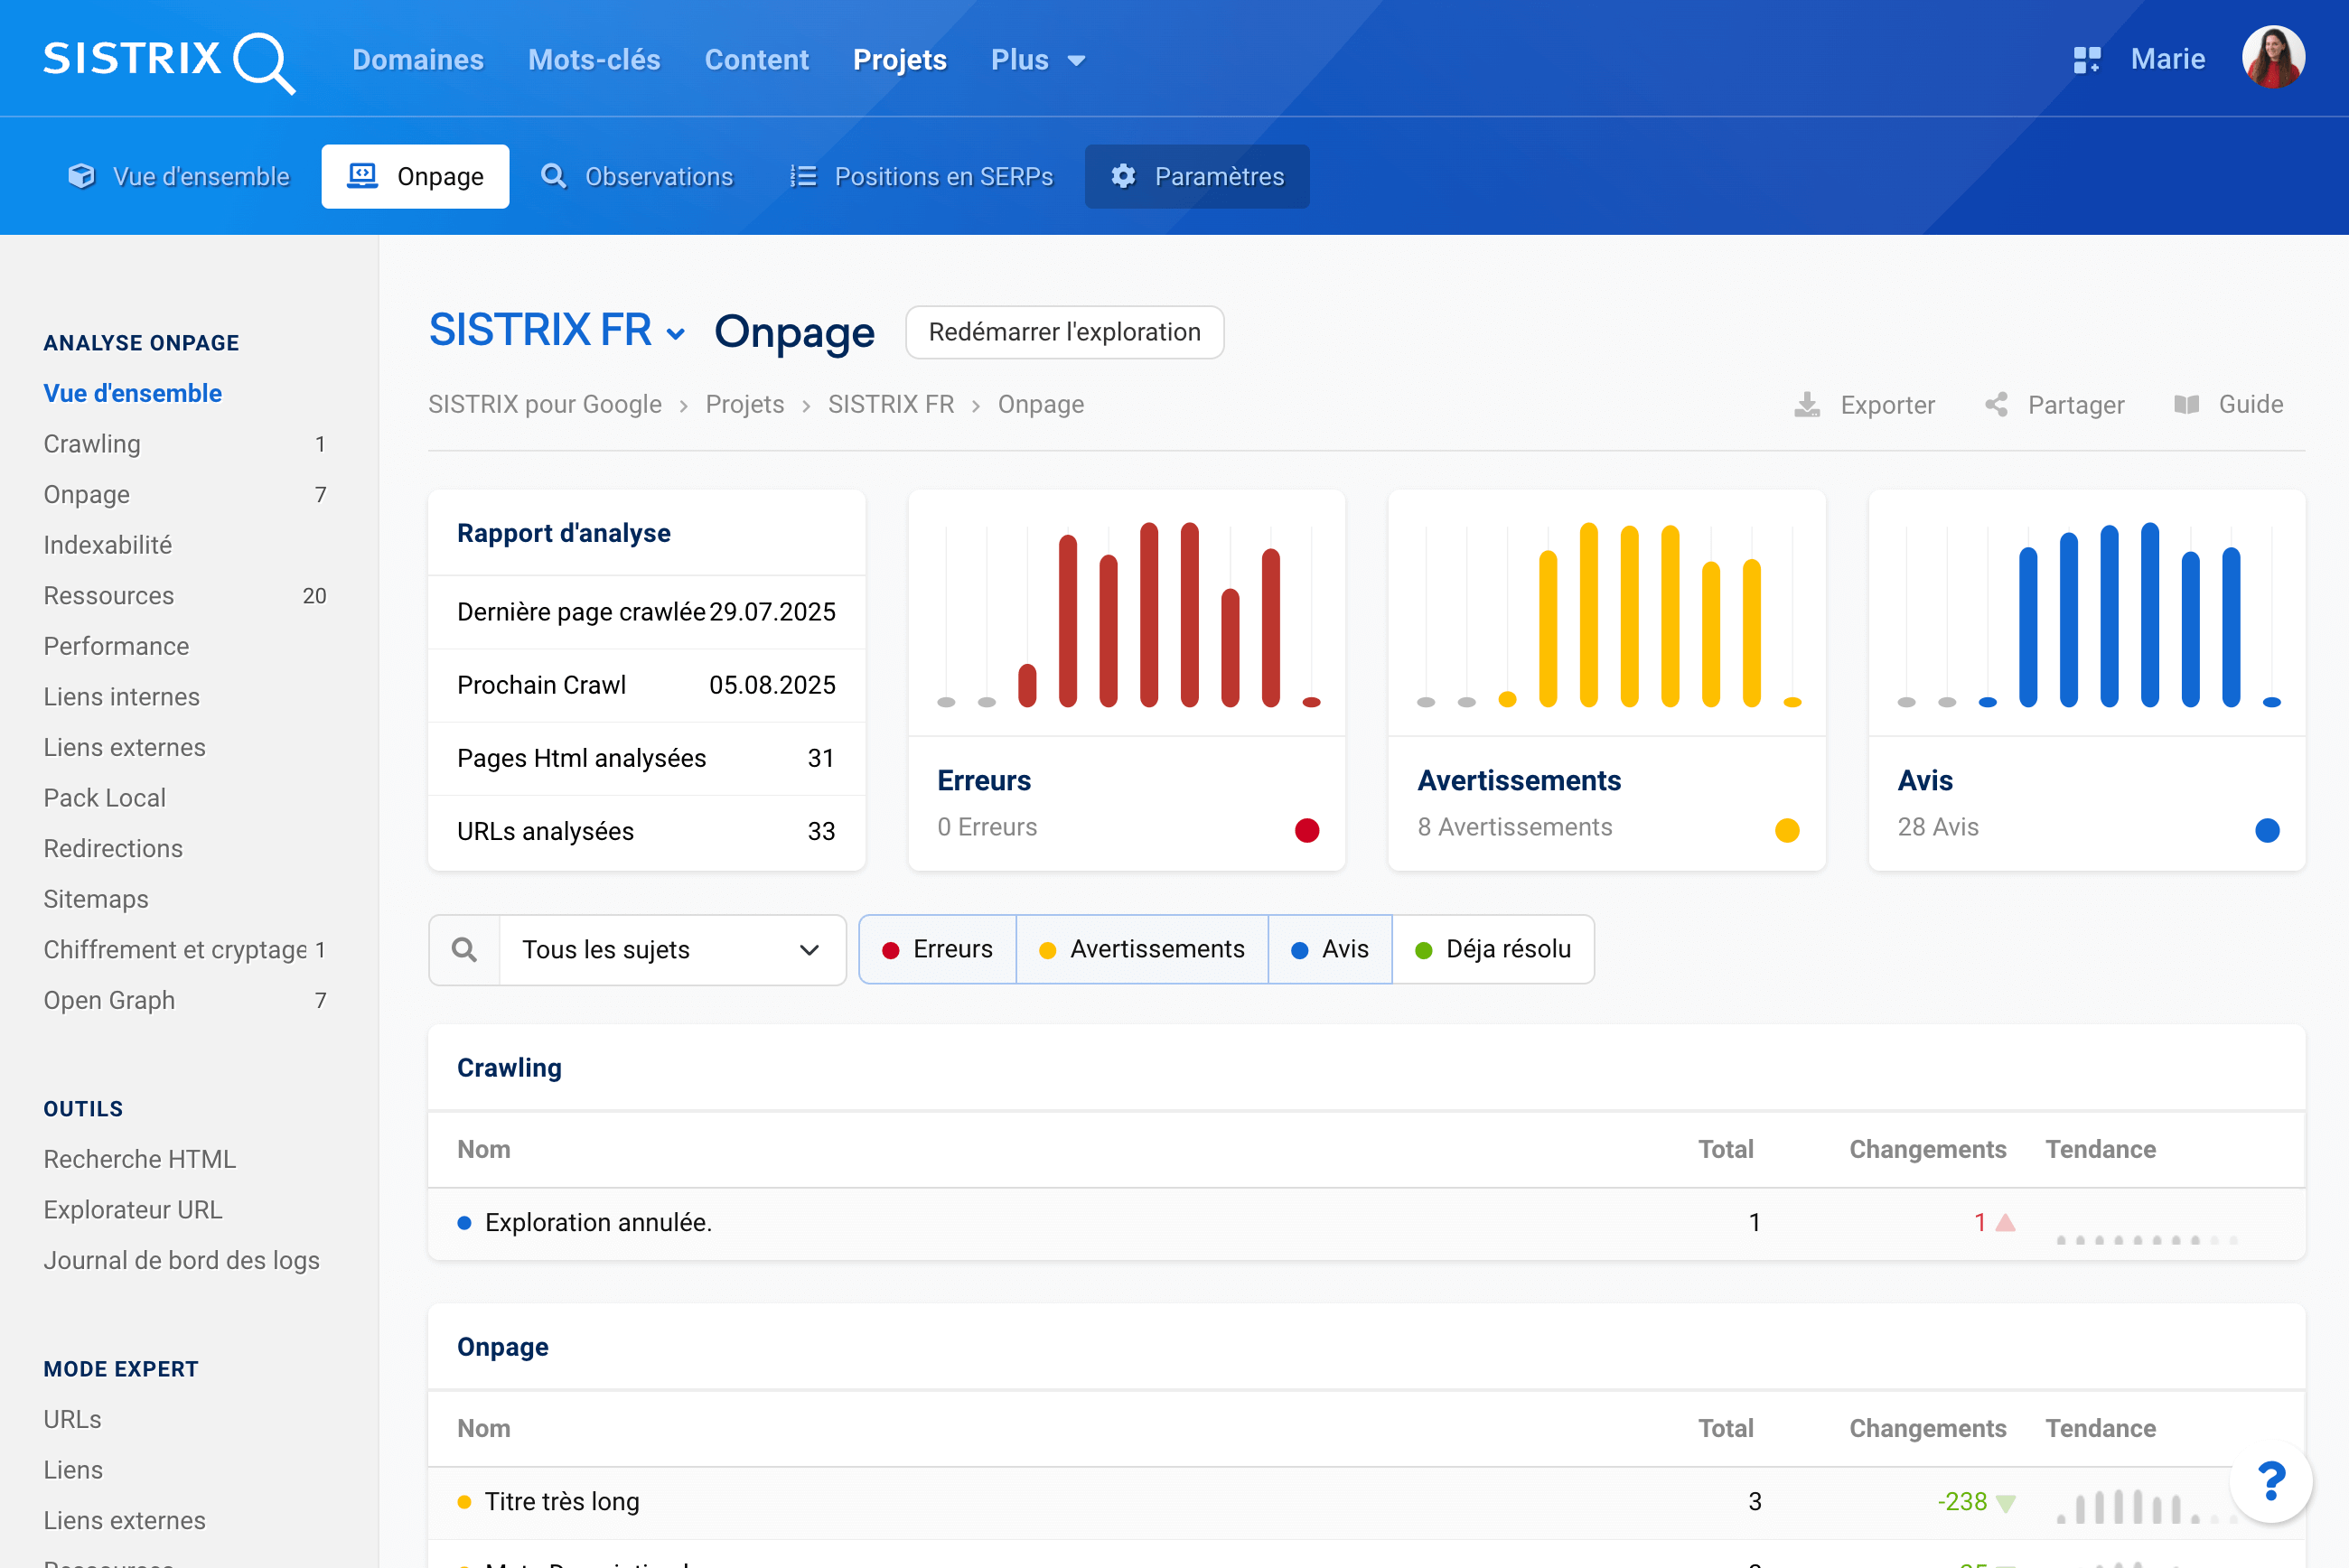Click the Paramètres gear icon

(1123, 176)
